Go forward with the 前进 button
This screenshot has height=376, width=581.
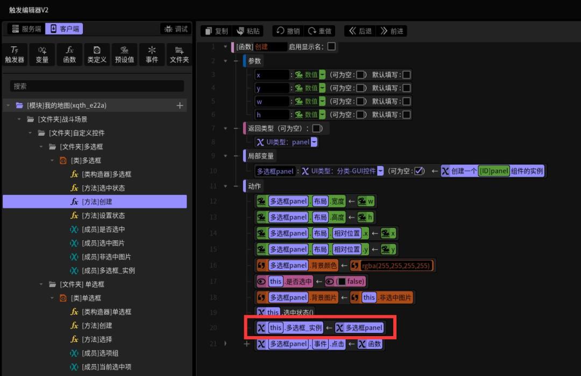pyautogui.click(x=392, y=31)
